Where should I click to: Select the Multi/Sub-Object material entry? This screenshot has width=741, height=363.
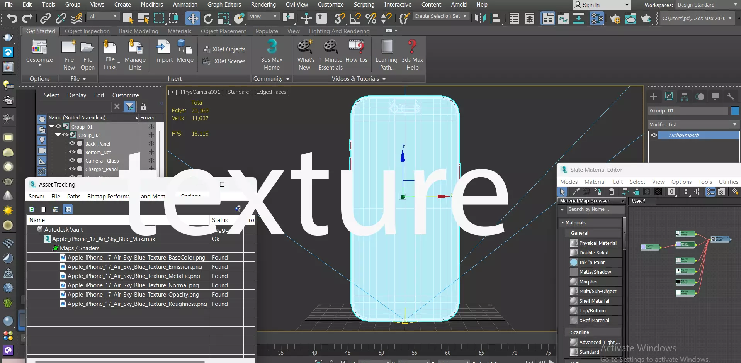595,291
